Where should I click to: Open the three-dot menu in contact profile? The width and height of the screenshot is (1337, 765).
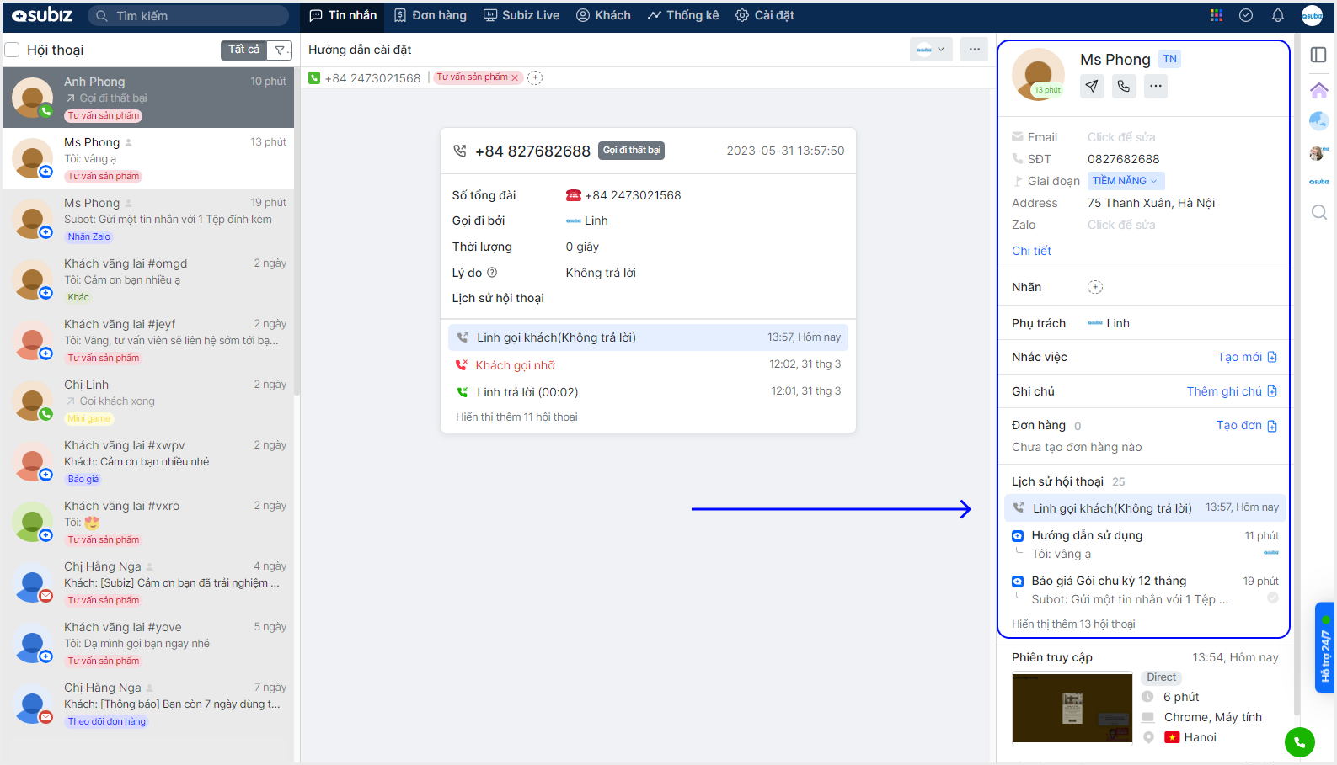click(1155, 86)
